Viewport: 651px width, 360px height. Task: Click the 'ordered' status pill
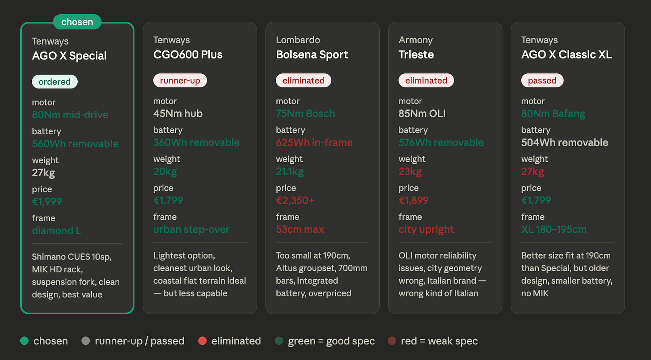55,82
